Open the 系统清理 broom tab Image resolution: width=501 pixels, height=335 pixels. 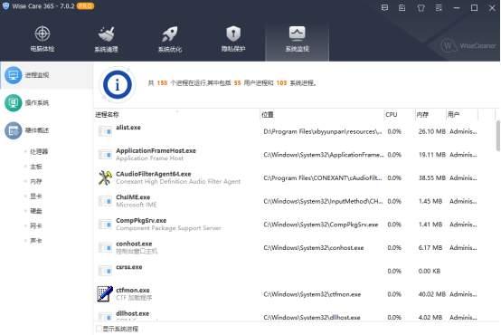click(x=106, y=39)
